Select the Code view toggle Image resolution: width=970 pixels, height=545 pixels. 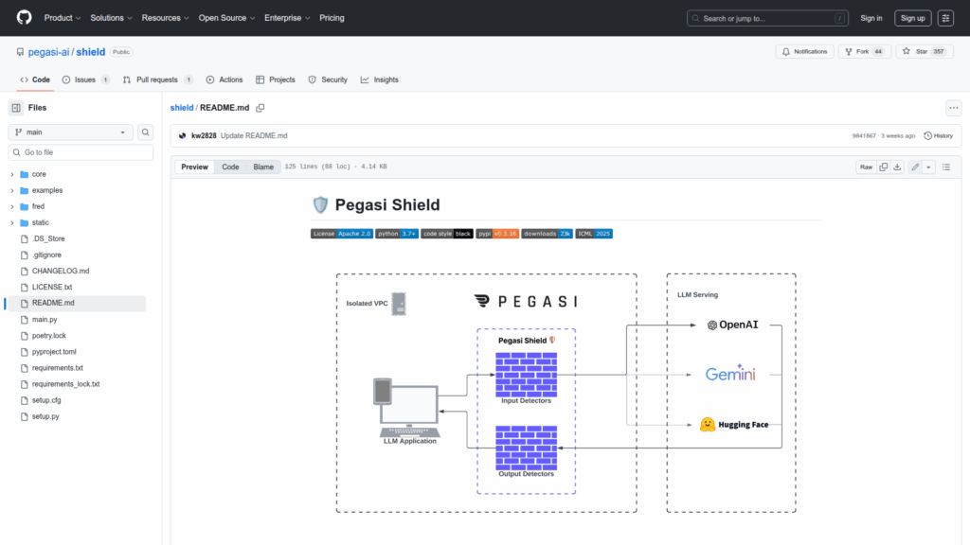coord(230,167)
